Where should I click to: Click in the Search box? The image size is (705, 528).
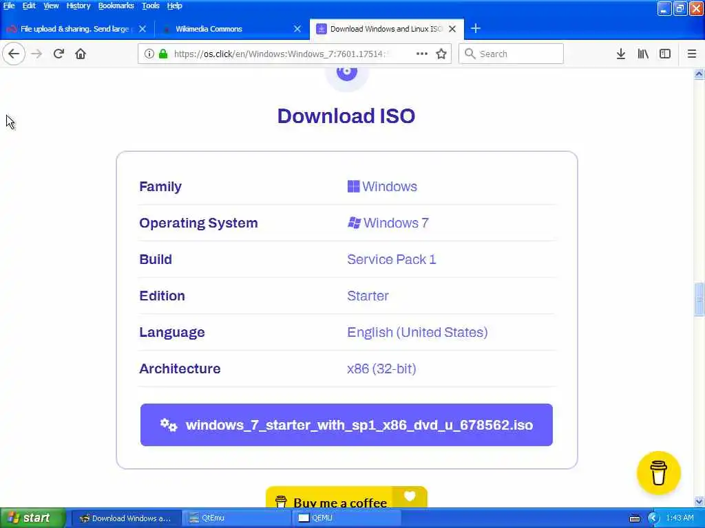point(512,54)
